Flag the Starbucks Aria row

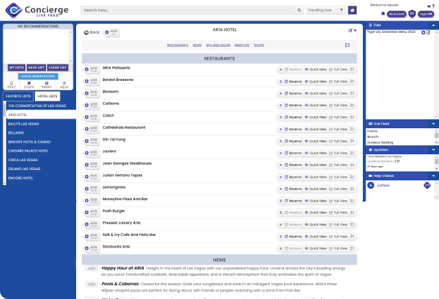tap(352, 248)
